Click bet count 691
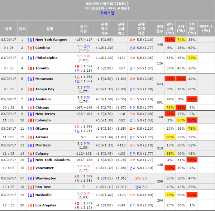The width and height of the screenshot is (215, 211). click(160, 102)
